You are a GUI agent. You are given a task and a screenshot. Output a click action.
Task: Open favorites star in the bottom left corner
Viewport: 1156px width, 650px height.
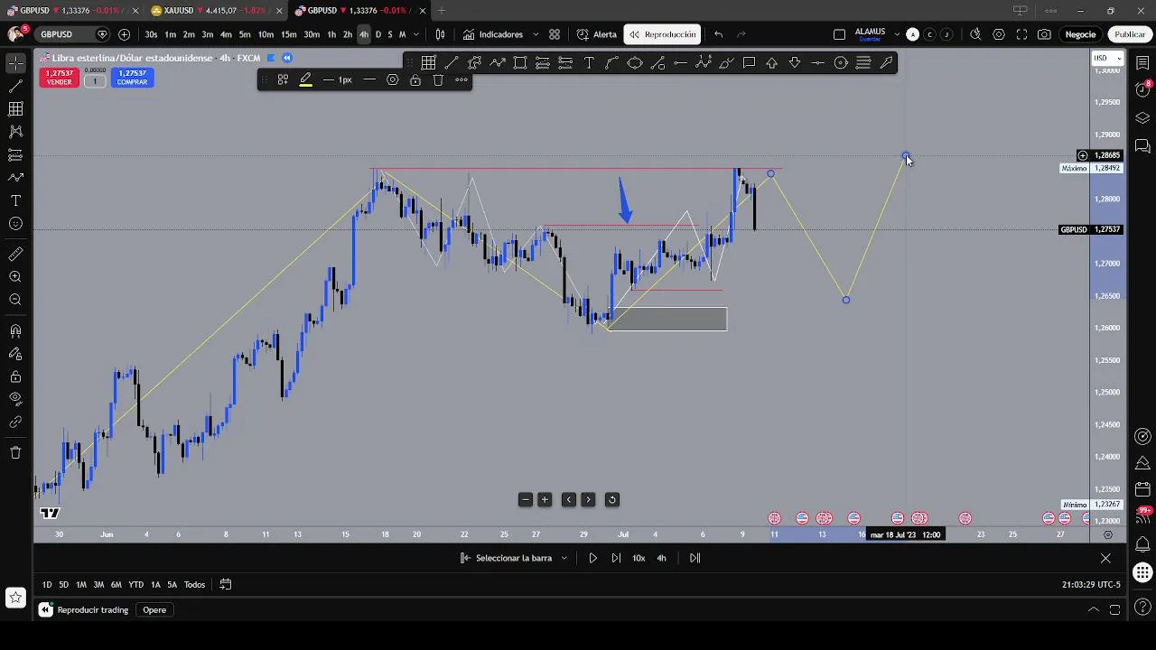pyautogui.click(x=15, y=597)
